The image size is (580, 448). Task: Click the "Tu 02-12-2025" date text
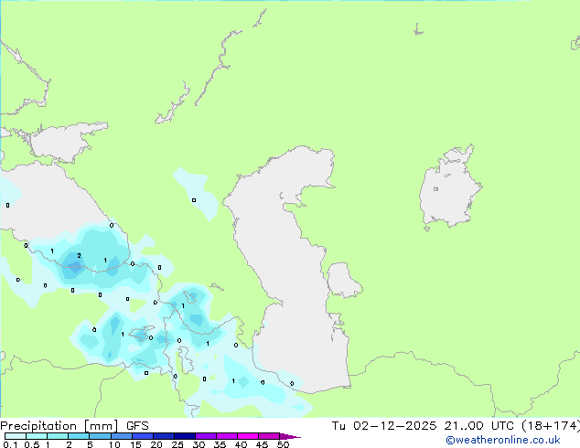pyautogui.click(x=384, y=426)
